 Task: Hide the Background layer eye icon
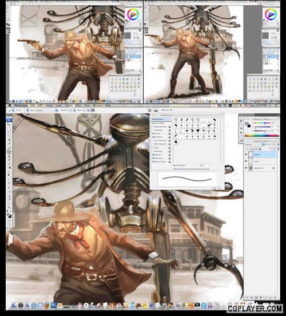[246, 168]
